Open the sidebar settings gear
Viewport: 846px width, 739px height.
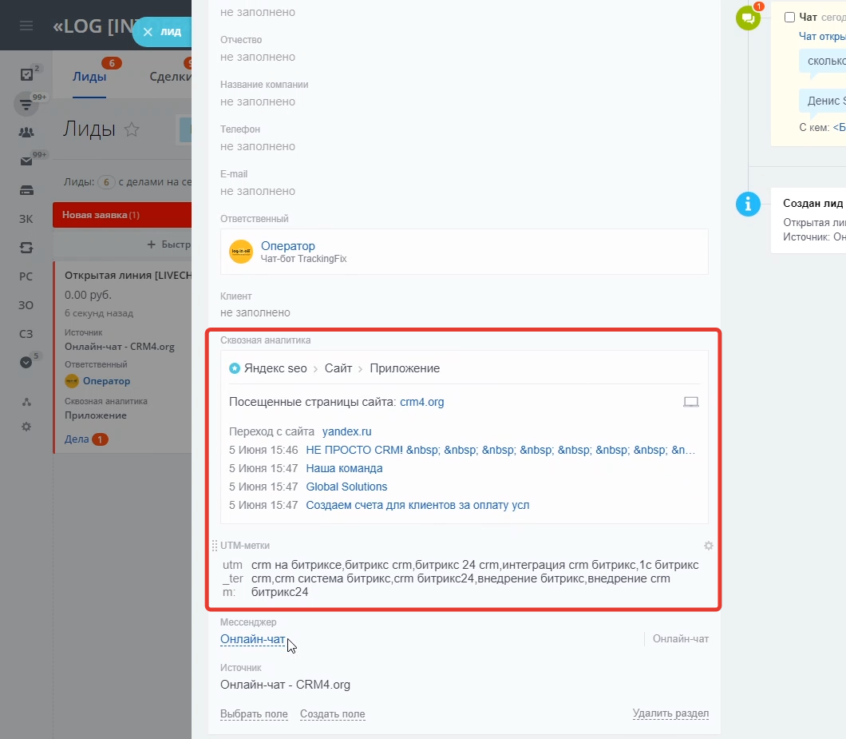[x=26, y=427]
